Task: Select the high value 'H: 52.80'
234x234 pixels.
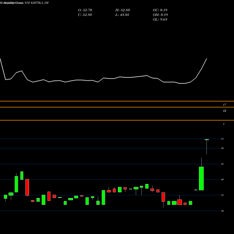Action: (123, 10)
